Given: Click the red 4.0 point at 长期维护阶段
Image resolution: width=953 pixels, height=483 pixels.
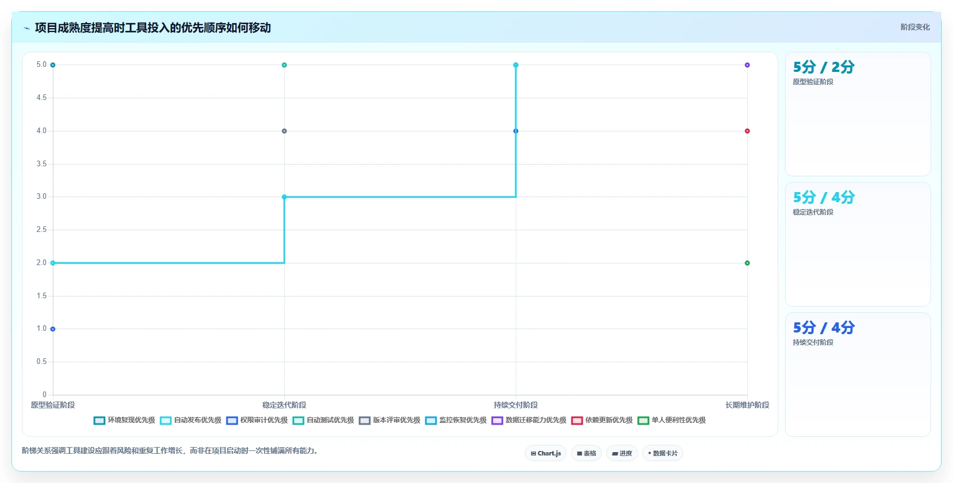Looking at the screenshot, I should (747, 131).
